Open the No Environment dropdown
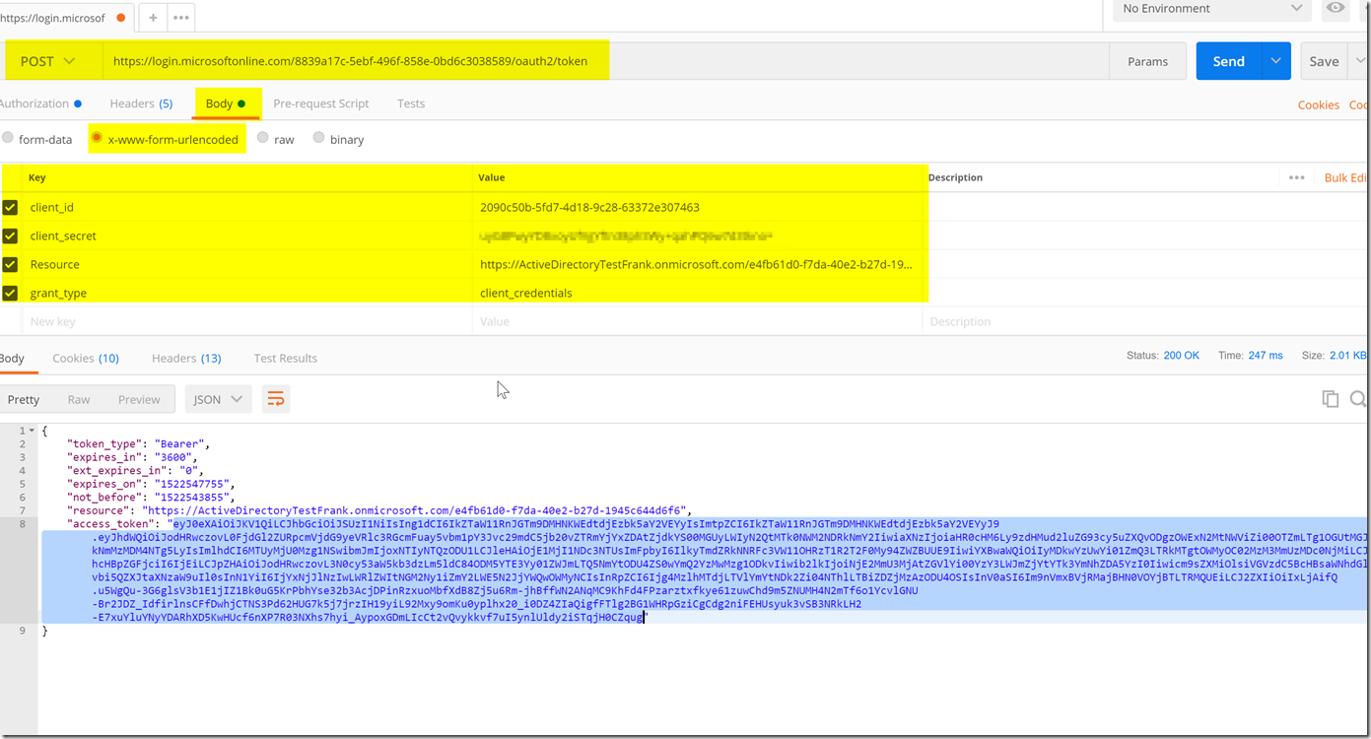This screenshot has height=739, width=1371. (x=1213, y=9)
